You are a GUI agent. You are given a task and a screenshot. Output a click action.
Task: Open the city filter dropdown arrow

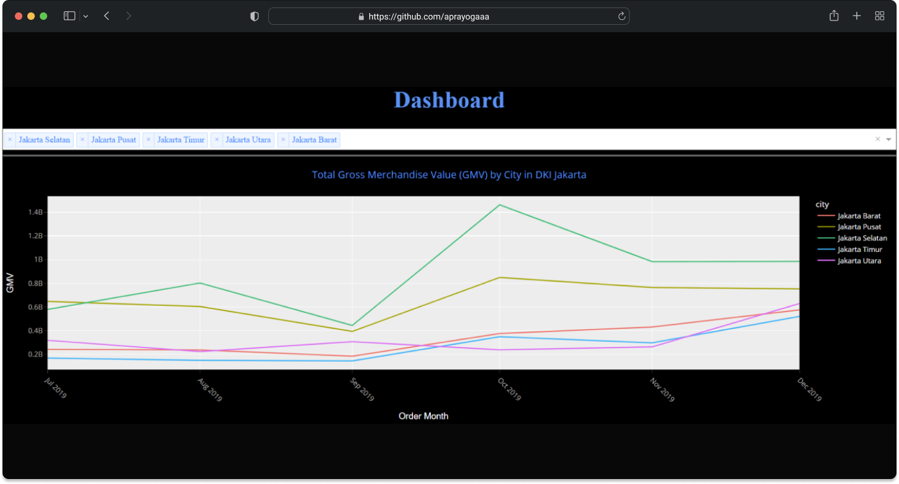point(888,139)
